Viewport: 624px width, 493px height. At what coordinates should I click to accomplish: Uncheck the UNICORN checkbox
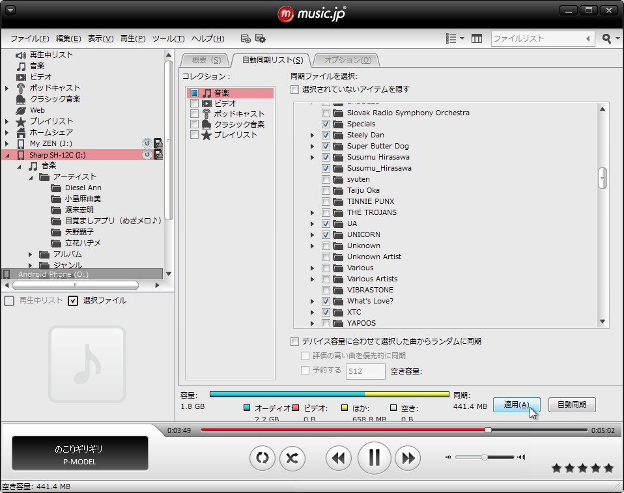click(x=326, y=234)
